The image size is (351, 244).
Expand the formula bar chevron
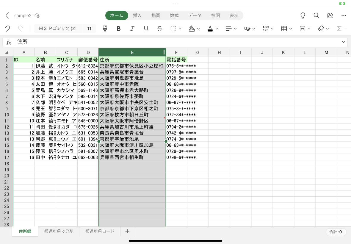(x=344, y=42)
